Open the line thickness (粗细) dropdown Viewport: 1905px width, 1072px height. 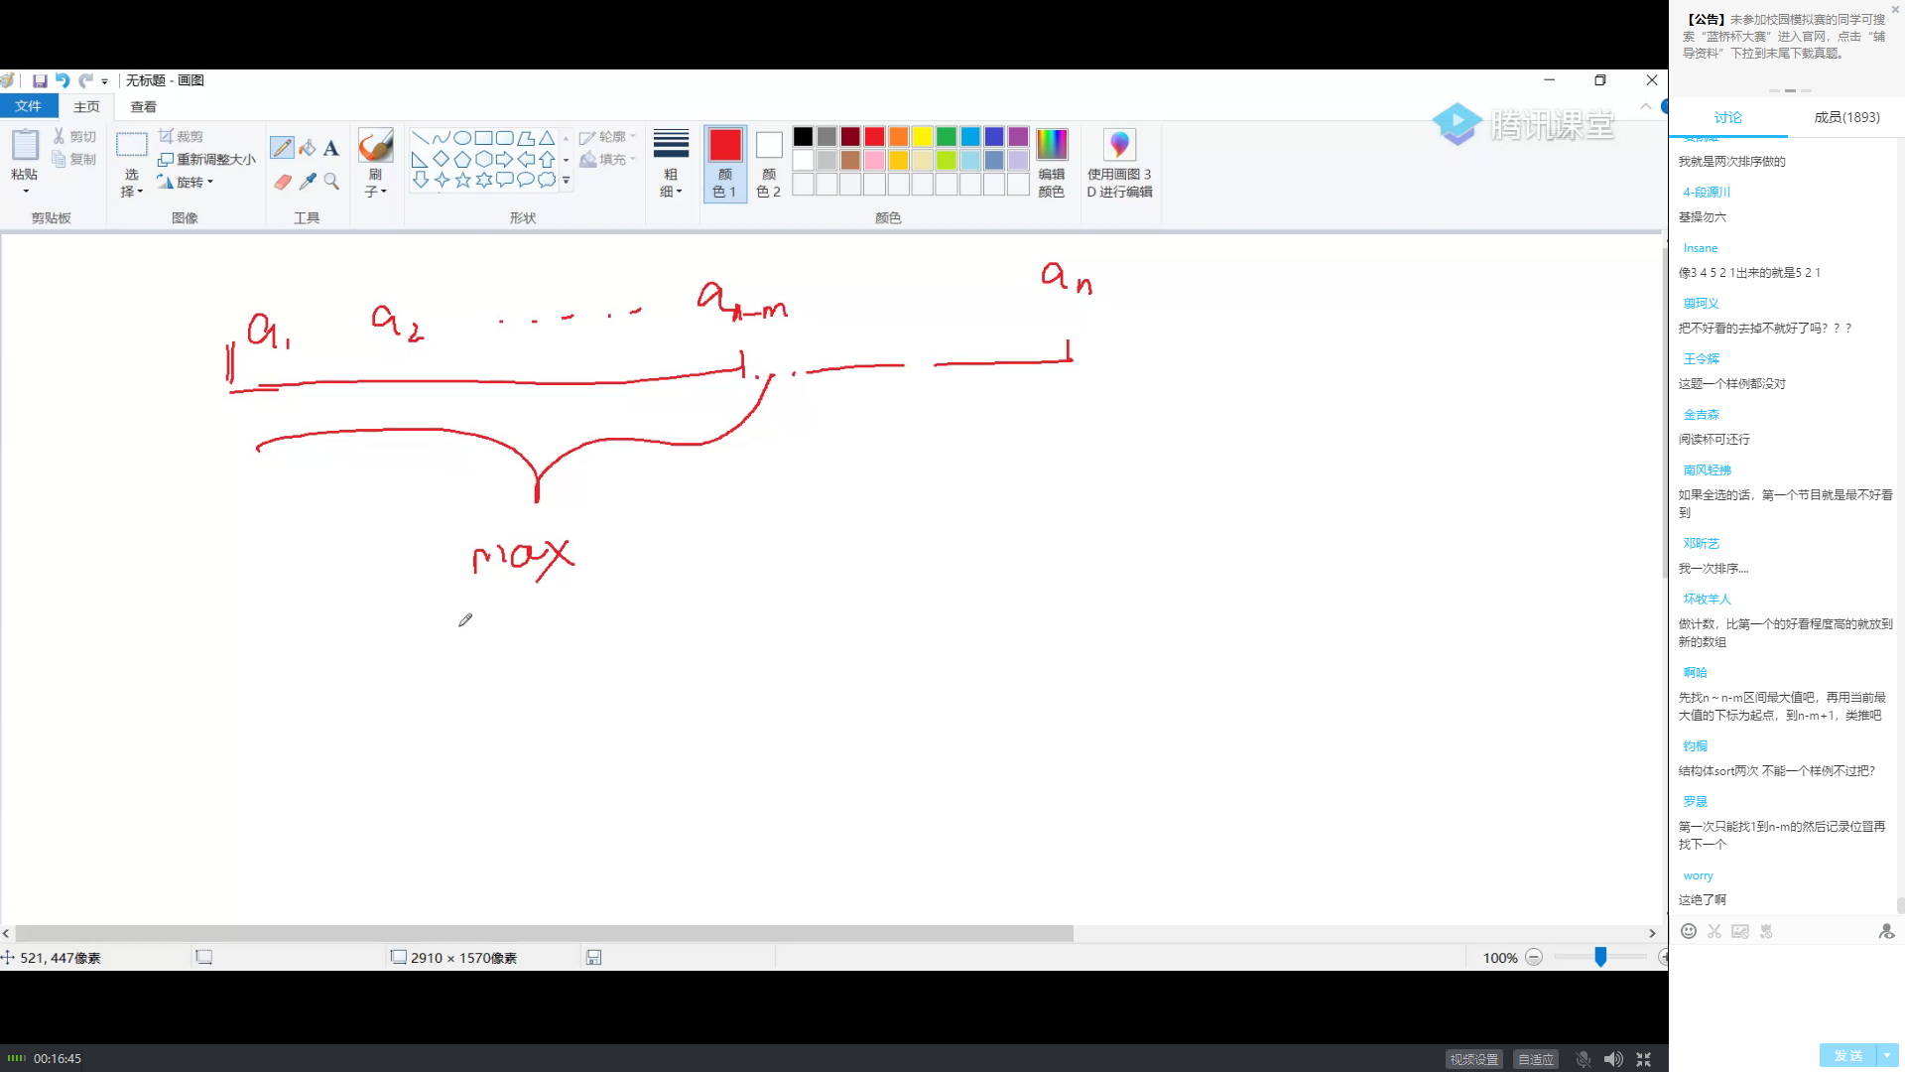point(671,183)
